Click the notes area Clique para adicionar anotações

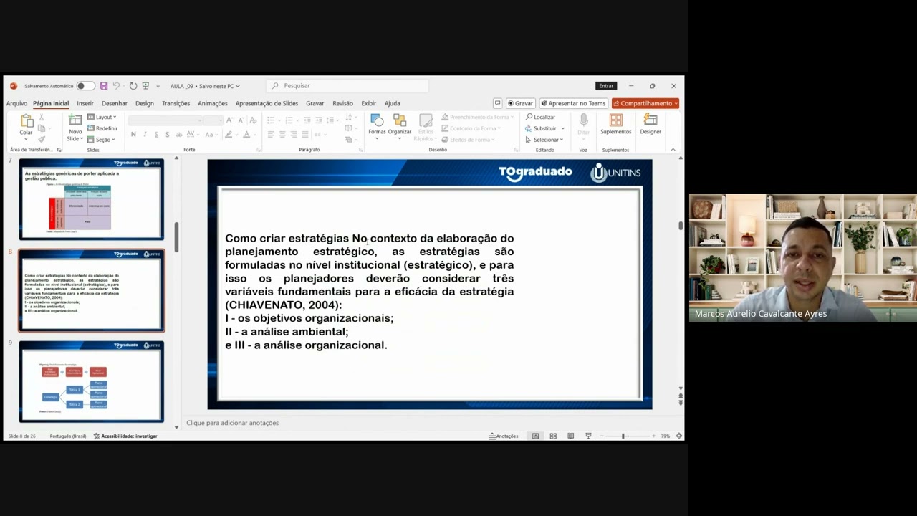point(233,423)
